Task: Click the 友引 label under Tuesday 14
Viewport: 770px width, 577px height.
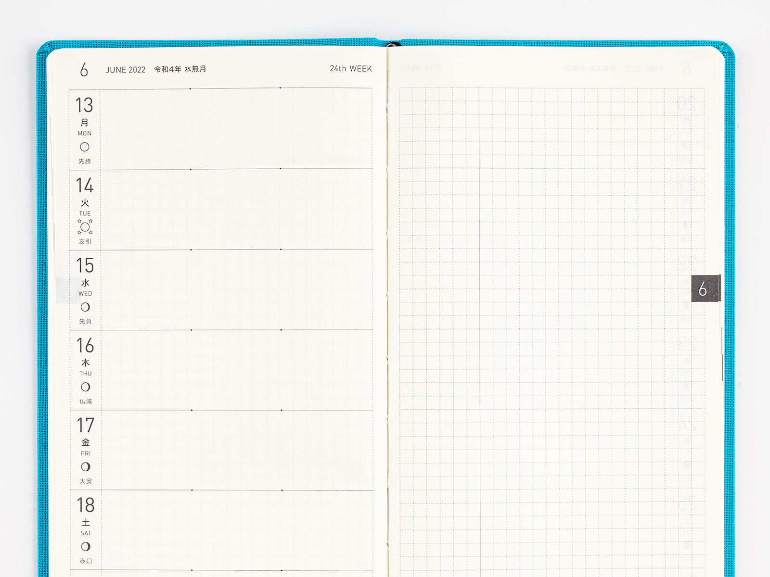Action: [85, 241]
